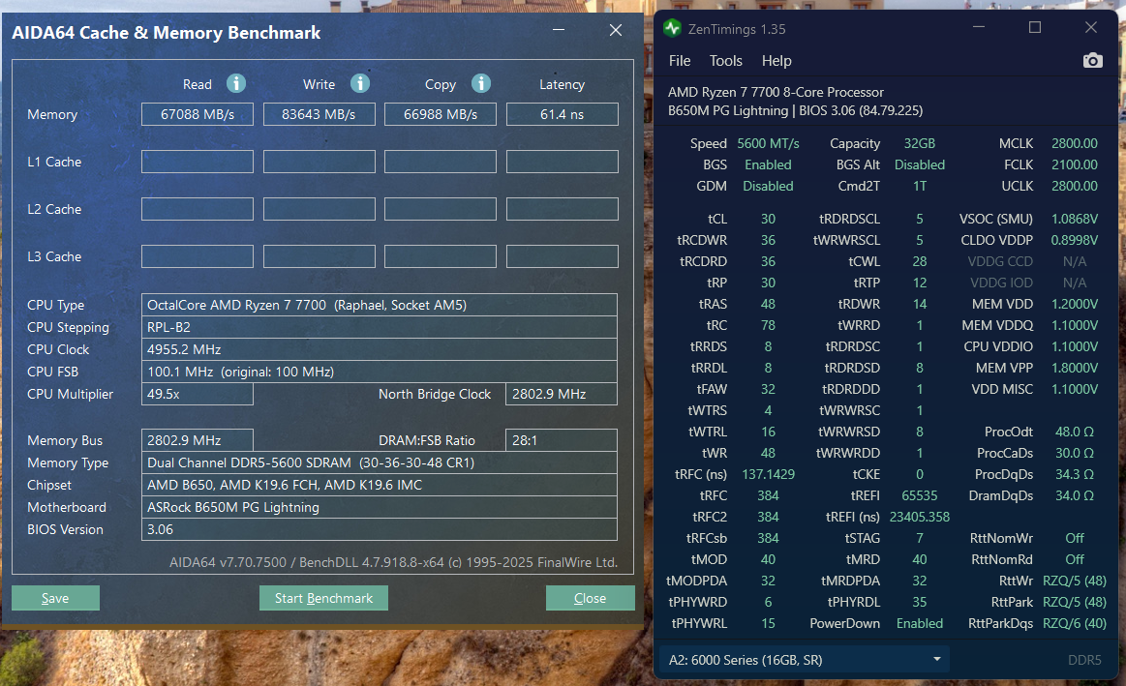The height and width of the screenshot is (686, 1126).
Task: Click the VSOC (SMU) 1.0868V value
Action: click(1075, 219)
